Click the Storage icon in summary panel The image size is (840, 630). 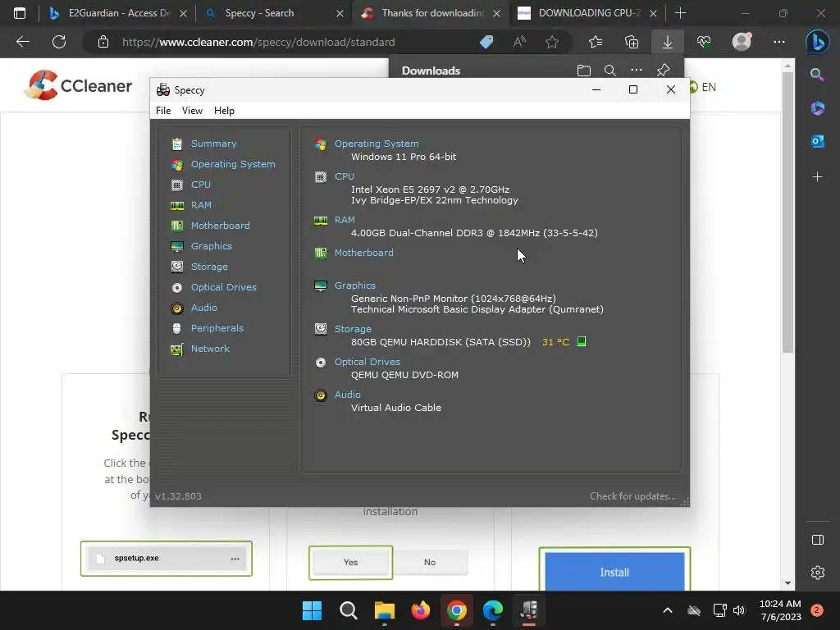pyautogui.click(x=321, y=329)
